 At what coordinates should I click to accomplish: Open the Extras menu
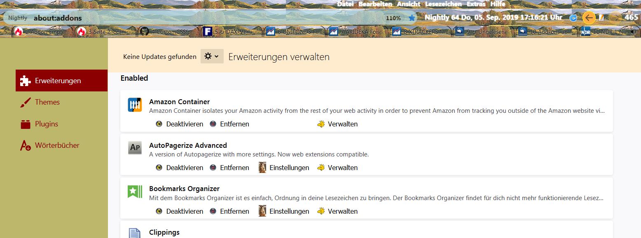476,4
